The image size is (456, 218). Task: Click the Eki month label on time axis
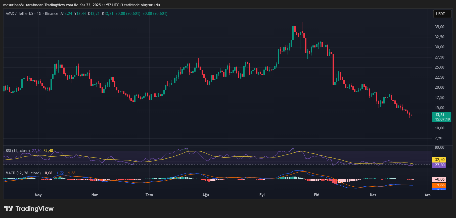click(316, 195)
